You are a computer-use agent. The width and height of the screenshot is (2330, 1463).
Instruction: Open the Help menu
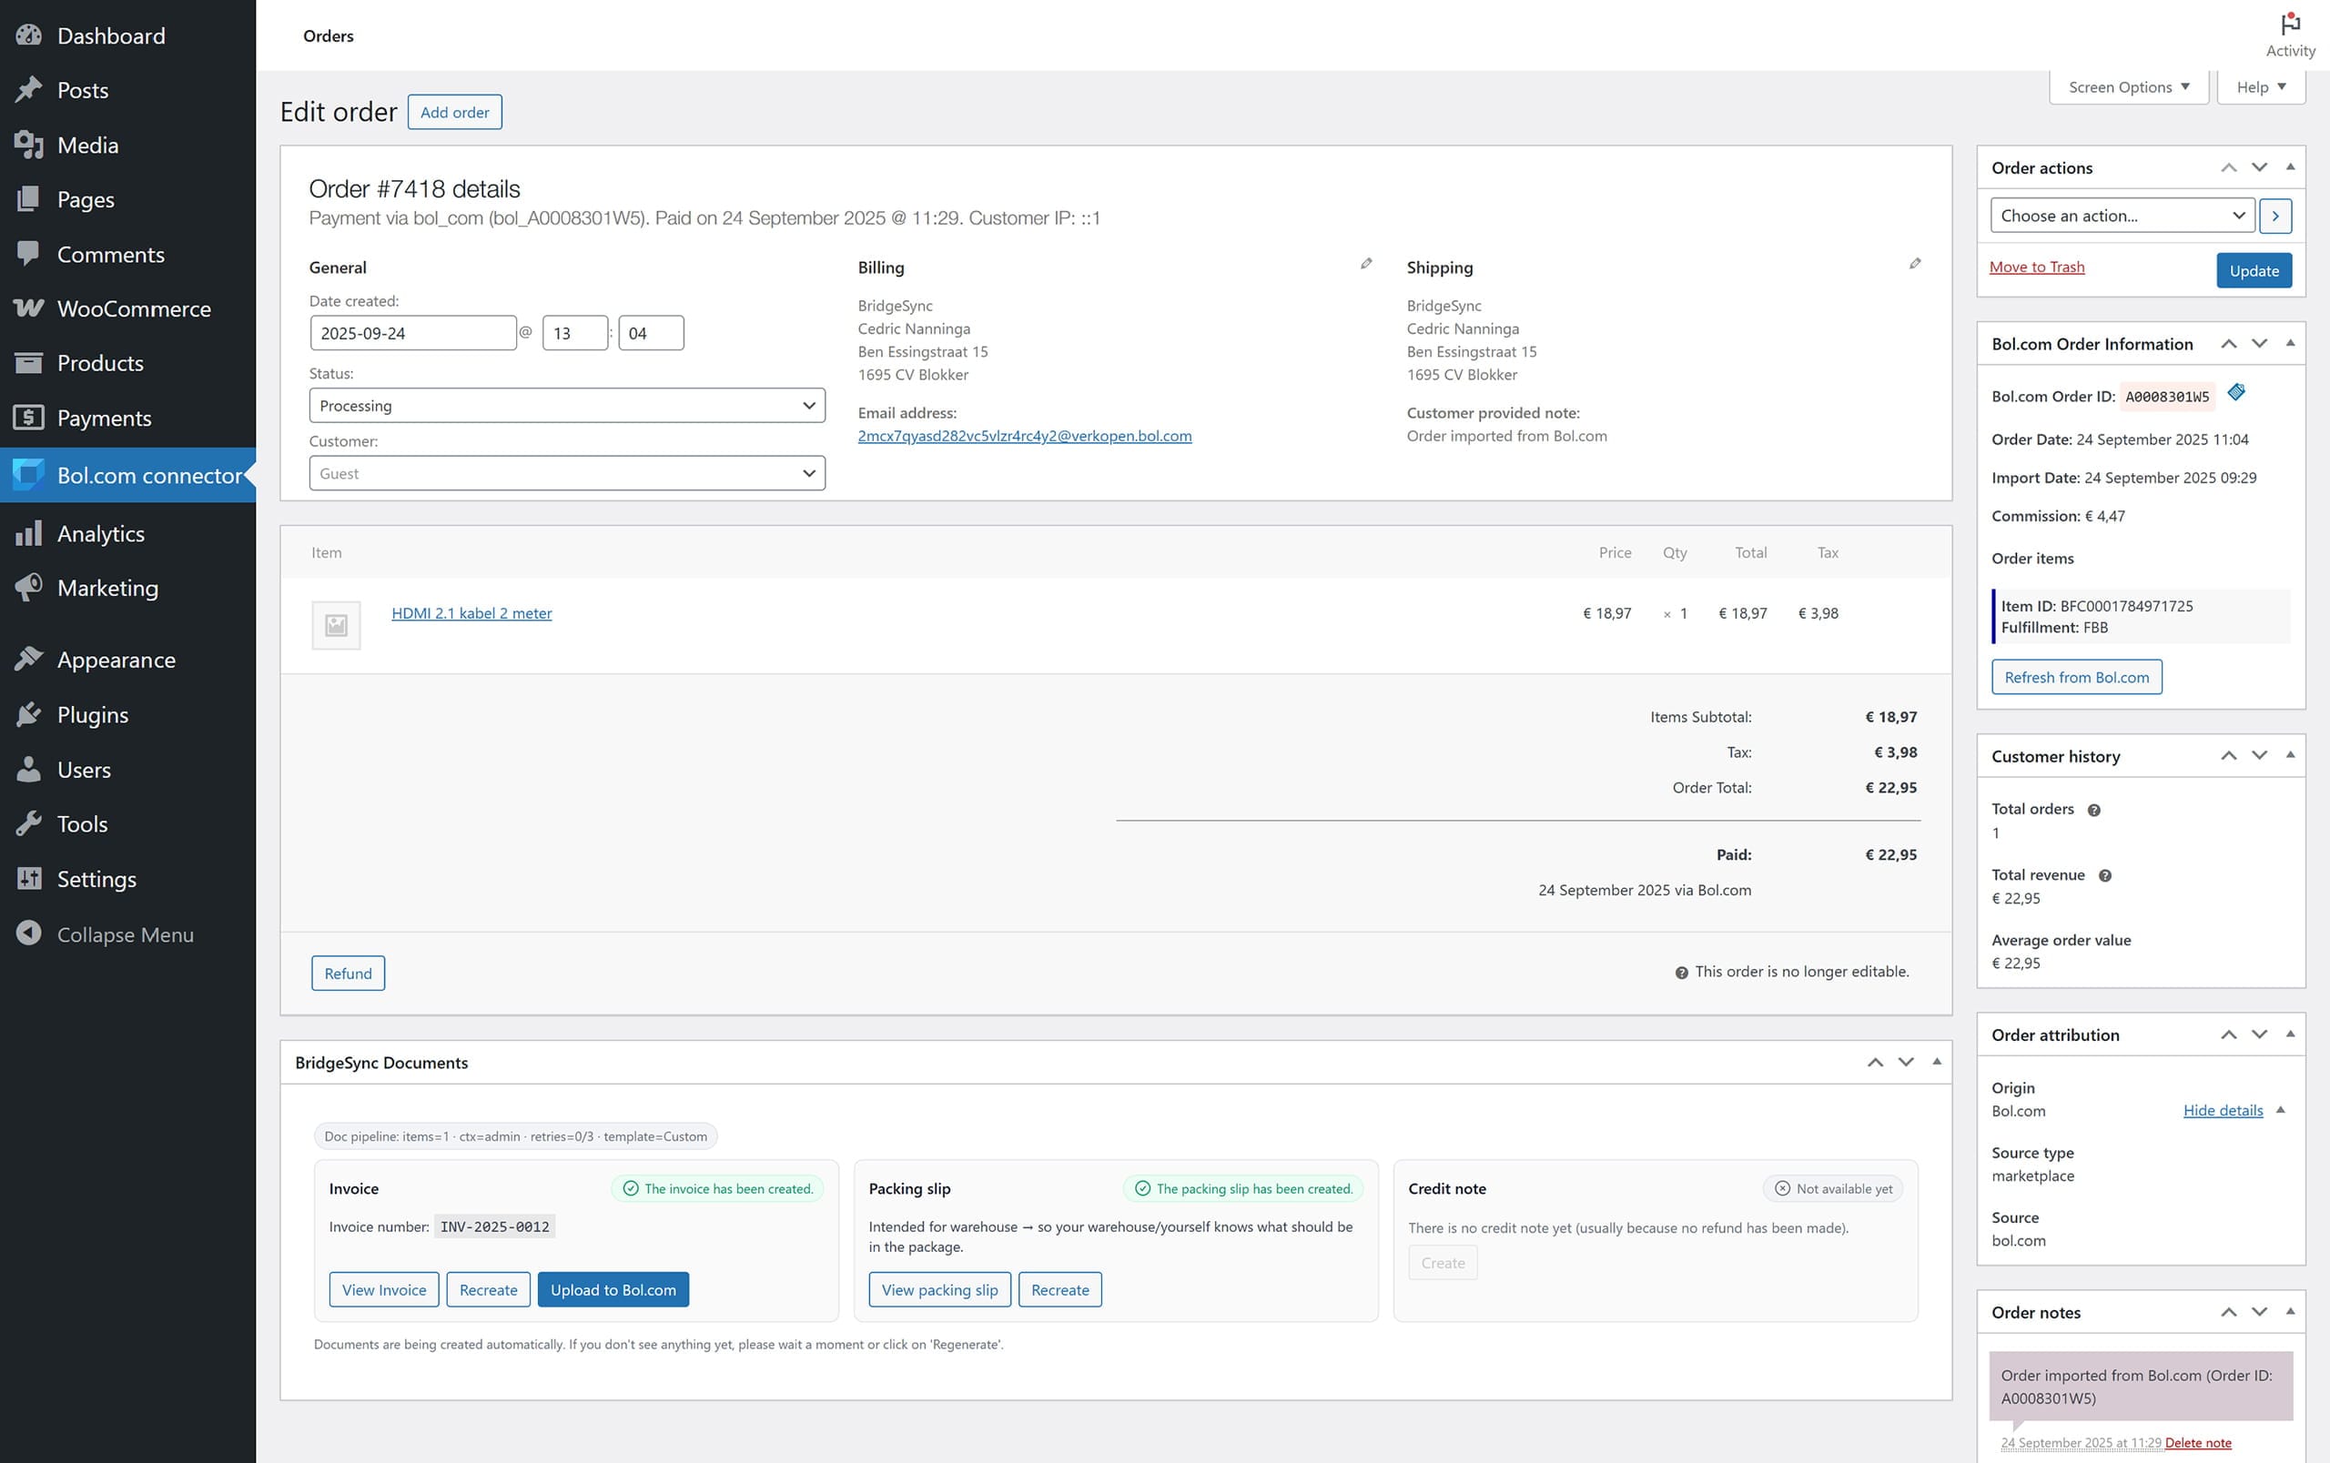pos(2260,86)
